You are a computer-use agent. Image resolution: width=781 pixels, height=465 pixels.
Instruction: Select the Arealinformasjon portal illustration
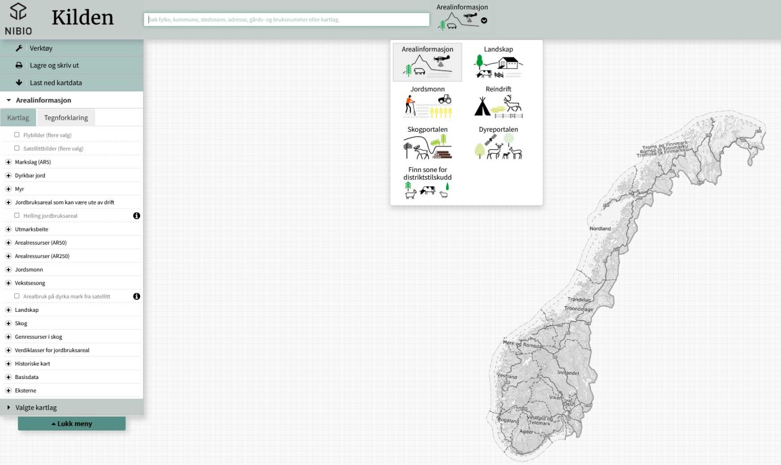point(427,66)
